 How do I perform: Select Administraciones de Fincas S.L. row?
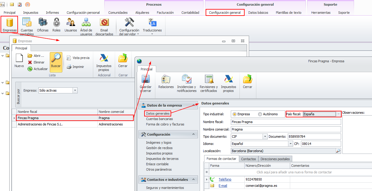click(x=73, y=124)
